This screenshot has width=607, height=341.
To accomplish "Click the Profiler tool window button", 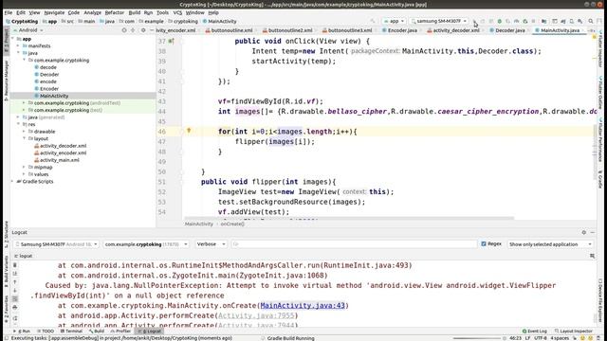I will 120,332.
